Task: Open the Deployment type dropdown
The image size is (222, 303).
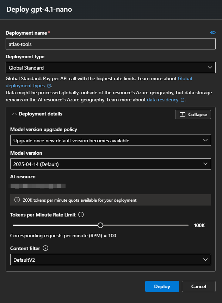Action: [111, 67]
